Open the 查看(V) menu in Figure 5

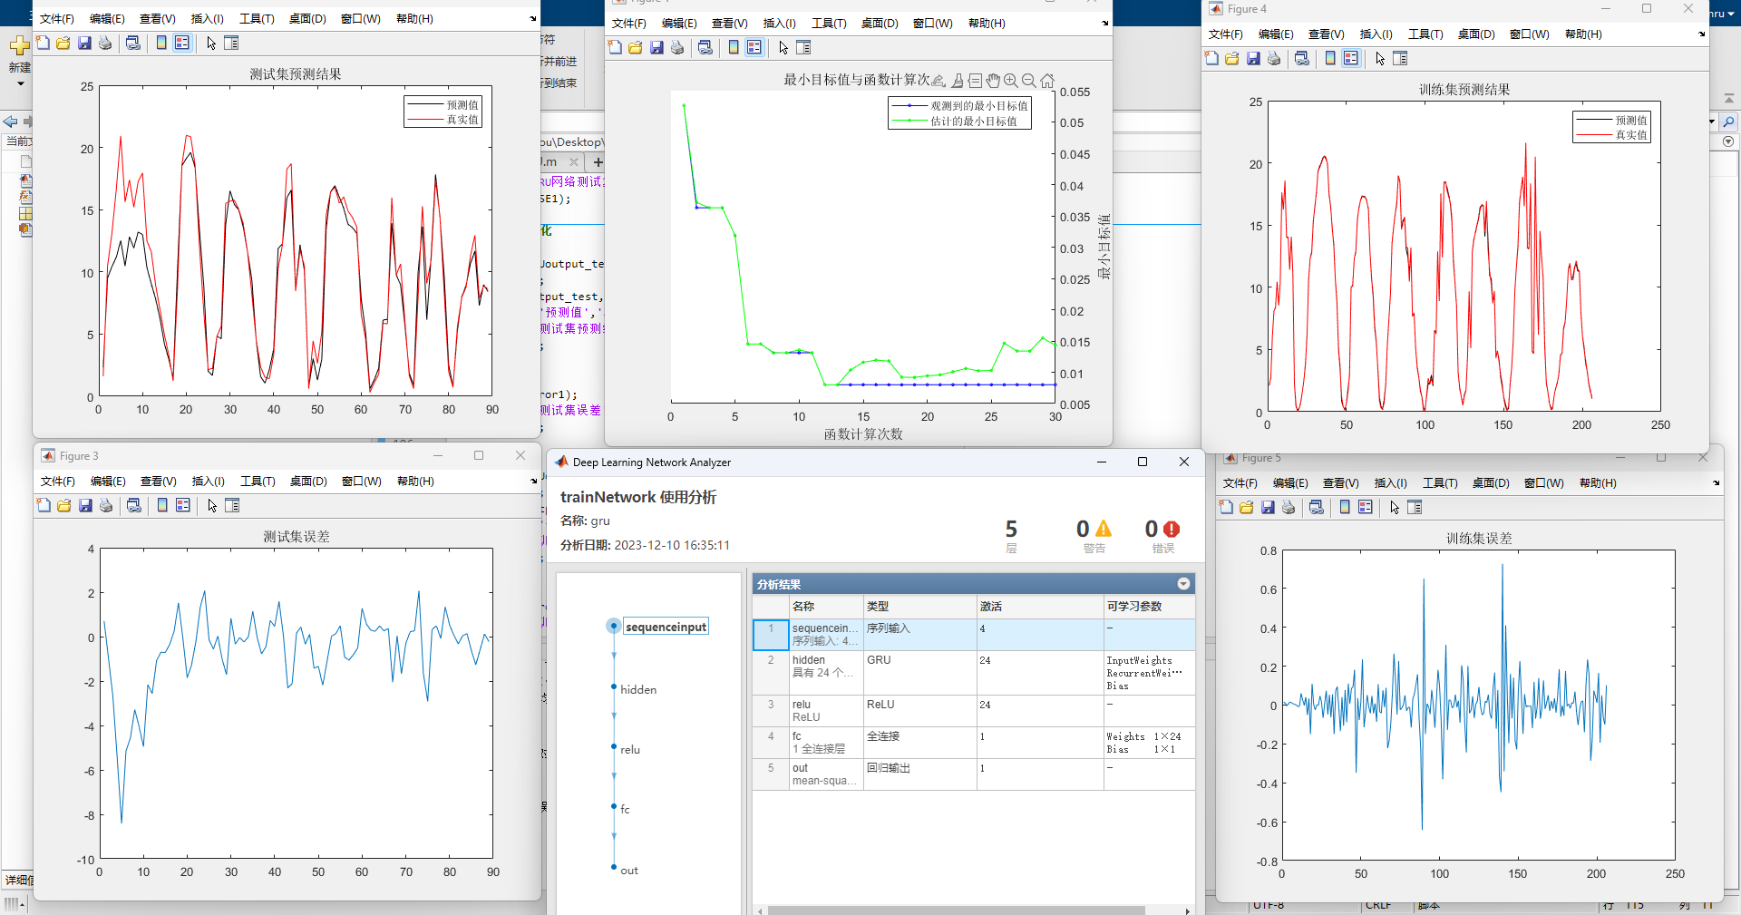[1340, 483]
